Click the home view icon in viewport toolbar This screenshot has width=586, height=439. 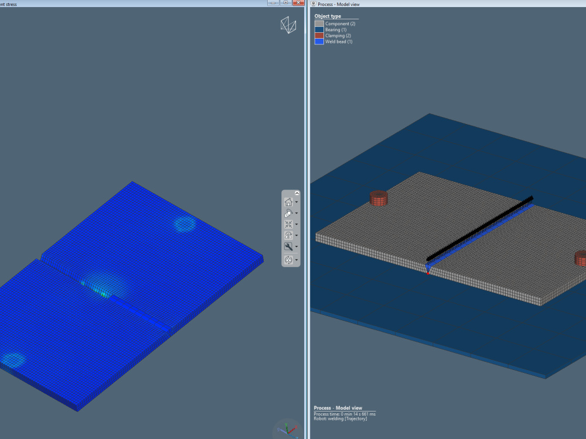[x=288, y=203]
